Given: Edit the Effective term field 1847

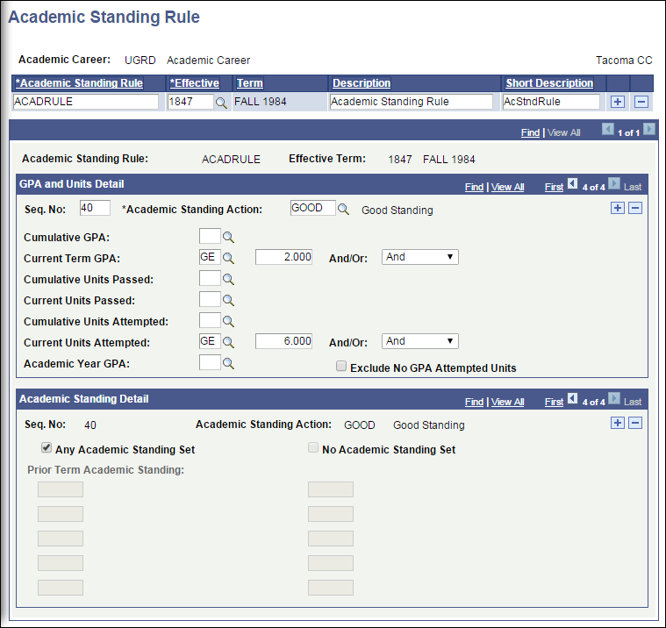Looking at the screenshot, I should pyautogui.click(x=190, y=102).
